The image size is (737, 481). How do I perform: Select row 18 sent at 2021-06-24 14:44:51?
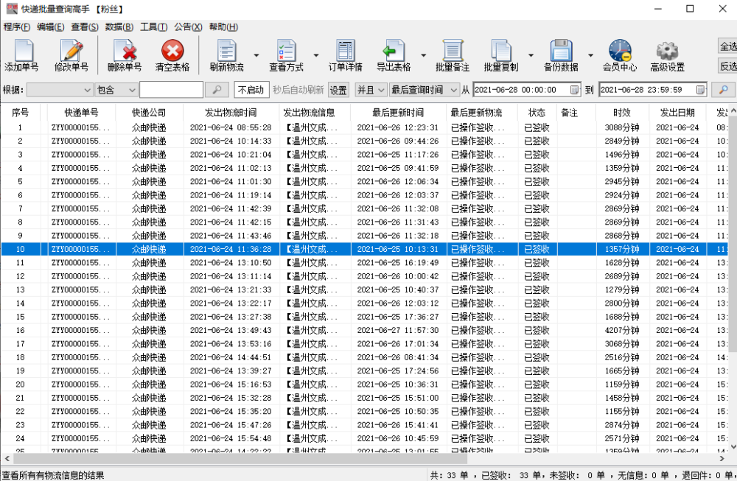pos(365,357)
